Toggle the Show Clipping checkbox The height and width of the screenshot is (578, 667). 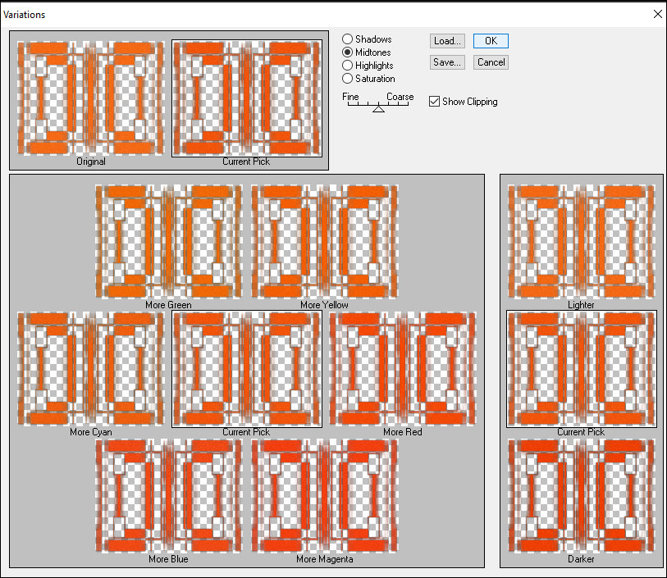pos(434,102)
